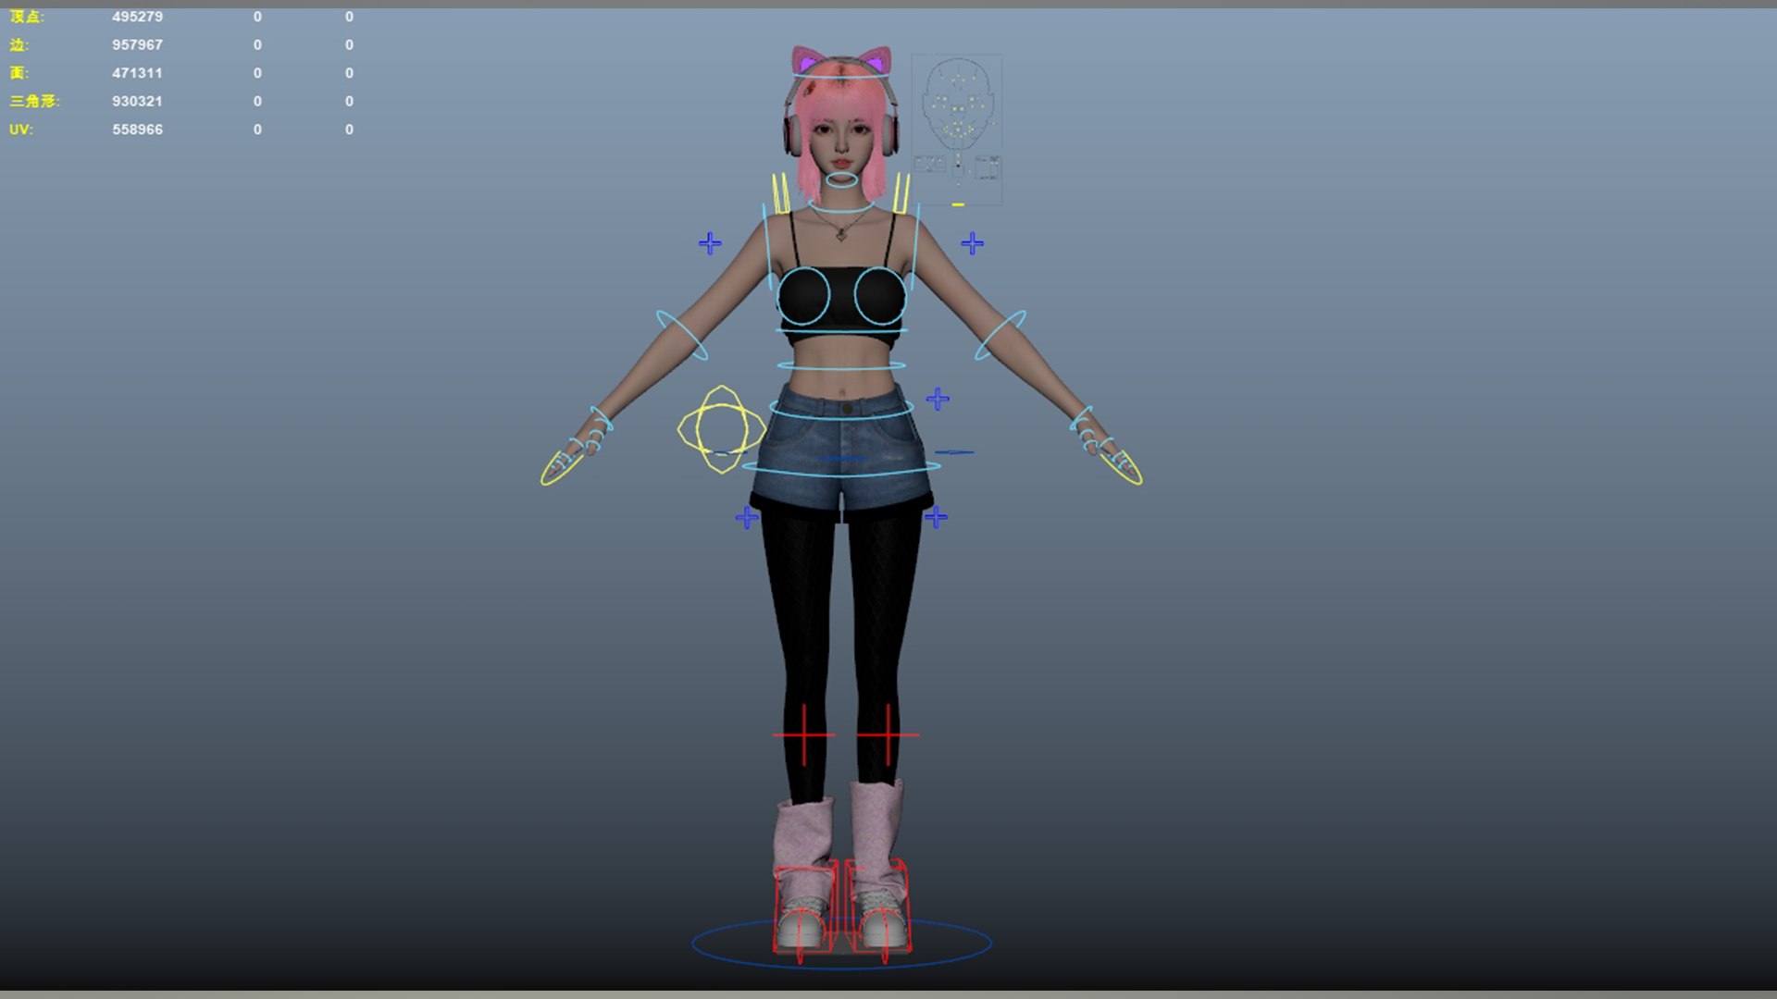Click the UV HUD label
The width and height of the screenshot is (1777, 999).
pyautogui.click(x=21, y=129)
